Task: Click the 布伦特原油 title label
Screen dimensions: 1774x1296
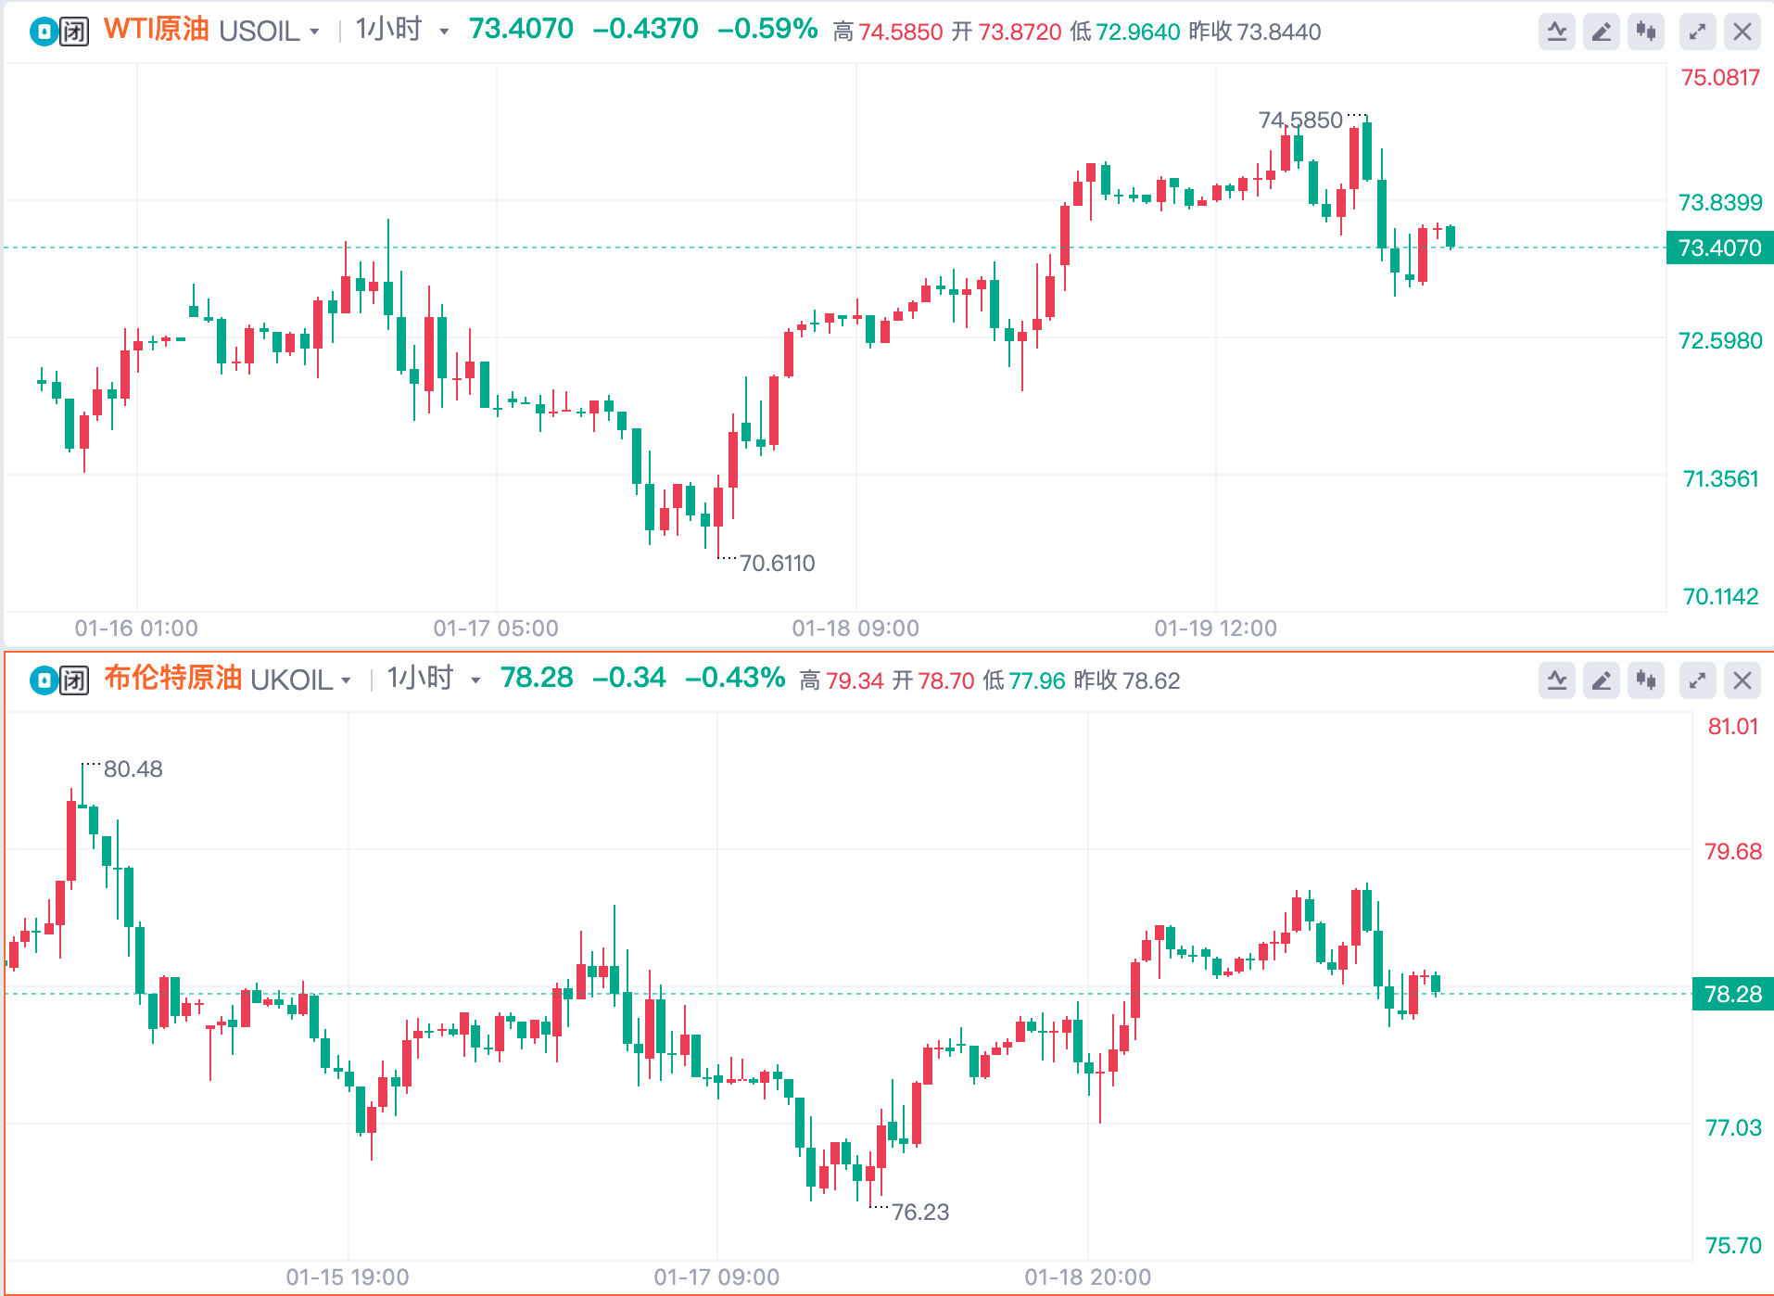Action: pos(172,679)
